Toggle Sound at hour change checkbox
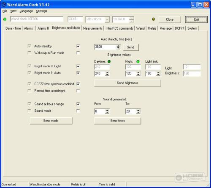This screenshot has width=211, height=188. click(x=78, y=104)
